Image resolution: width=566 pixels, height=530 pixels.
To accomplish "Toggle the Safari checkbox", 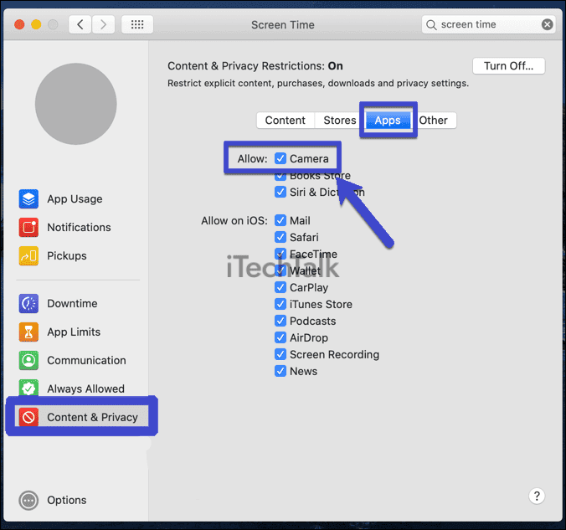I will point(280,237).
